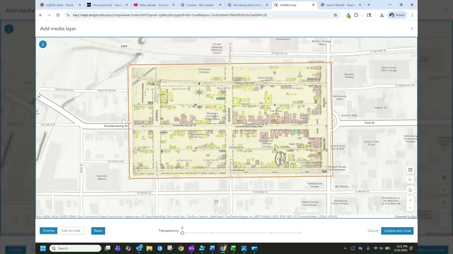
Task: Switch to myHACC edu Portal tab
Action: 59,5
